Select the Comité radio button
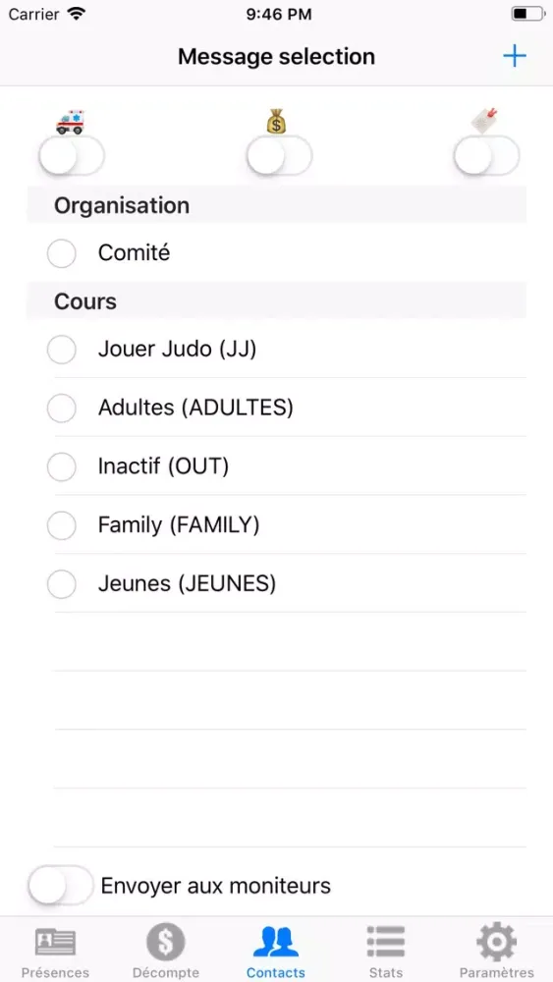Image resolution: width=553 pixels, height=982 pixels. (62, 253)
